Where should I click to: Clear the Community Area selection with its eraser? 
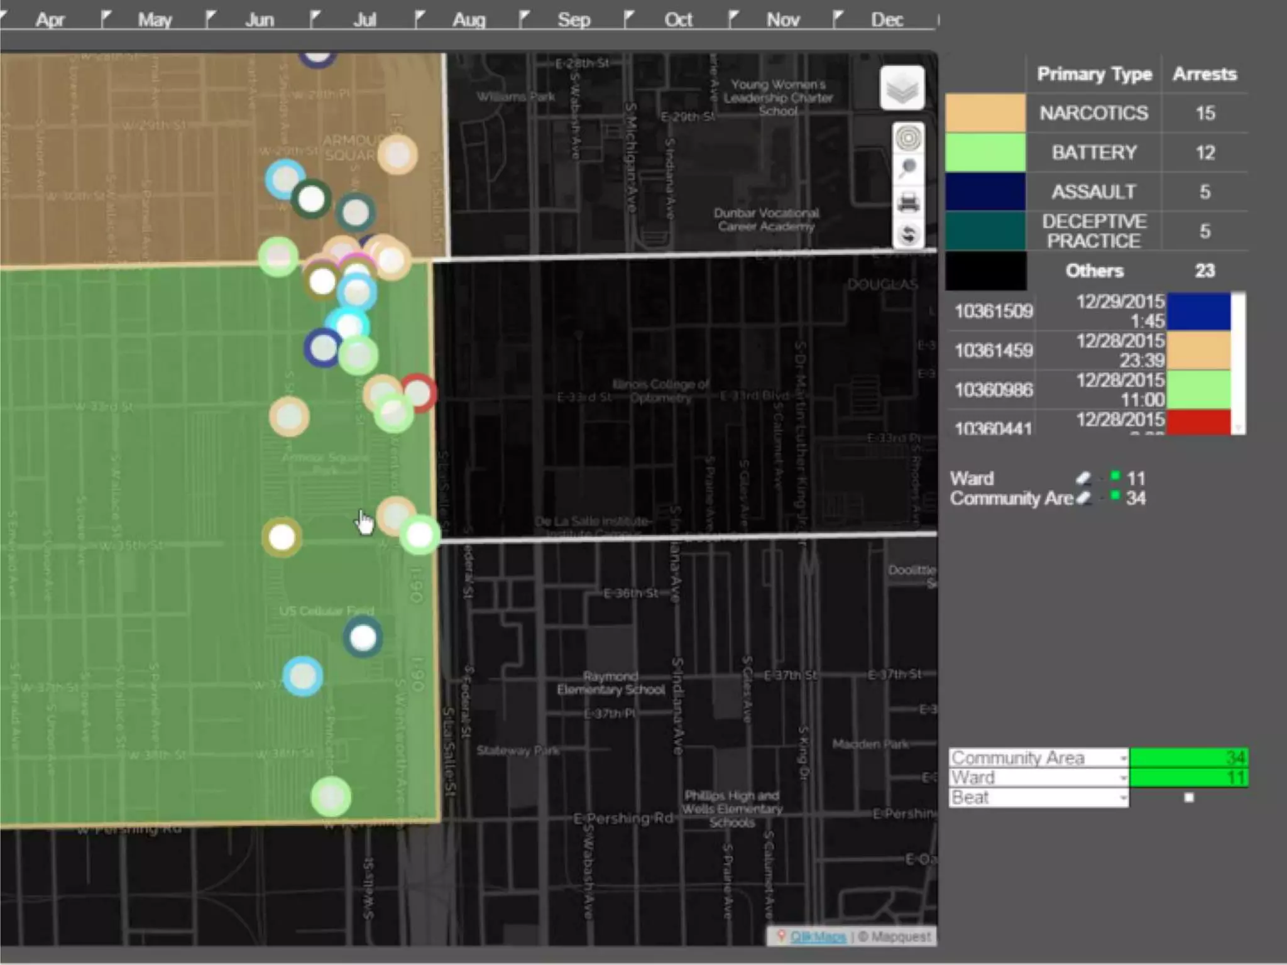tap(1083, 499)
